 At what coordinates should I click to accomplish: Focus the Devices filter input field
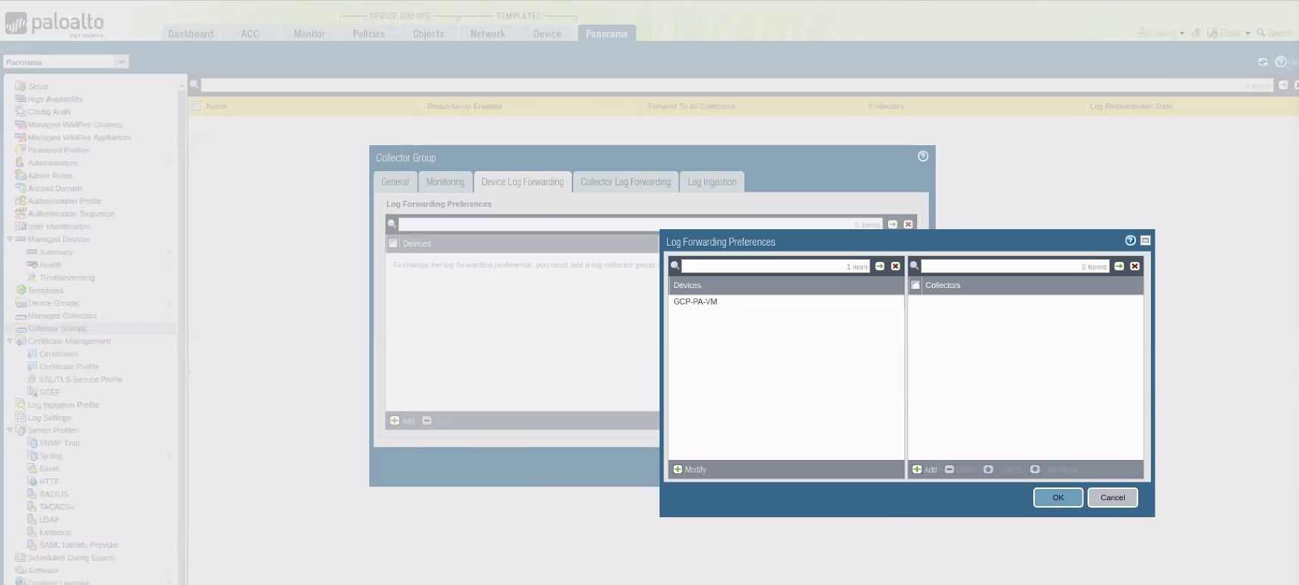776,266
